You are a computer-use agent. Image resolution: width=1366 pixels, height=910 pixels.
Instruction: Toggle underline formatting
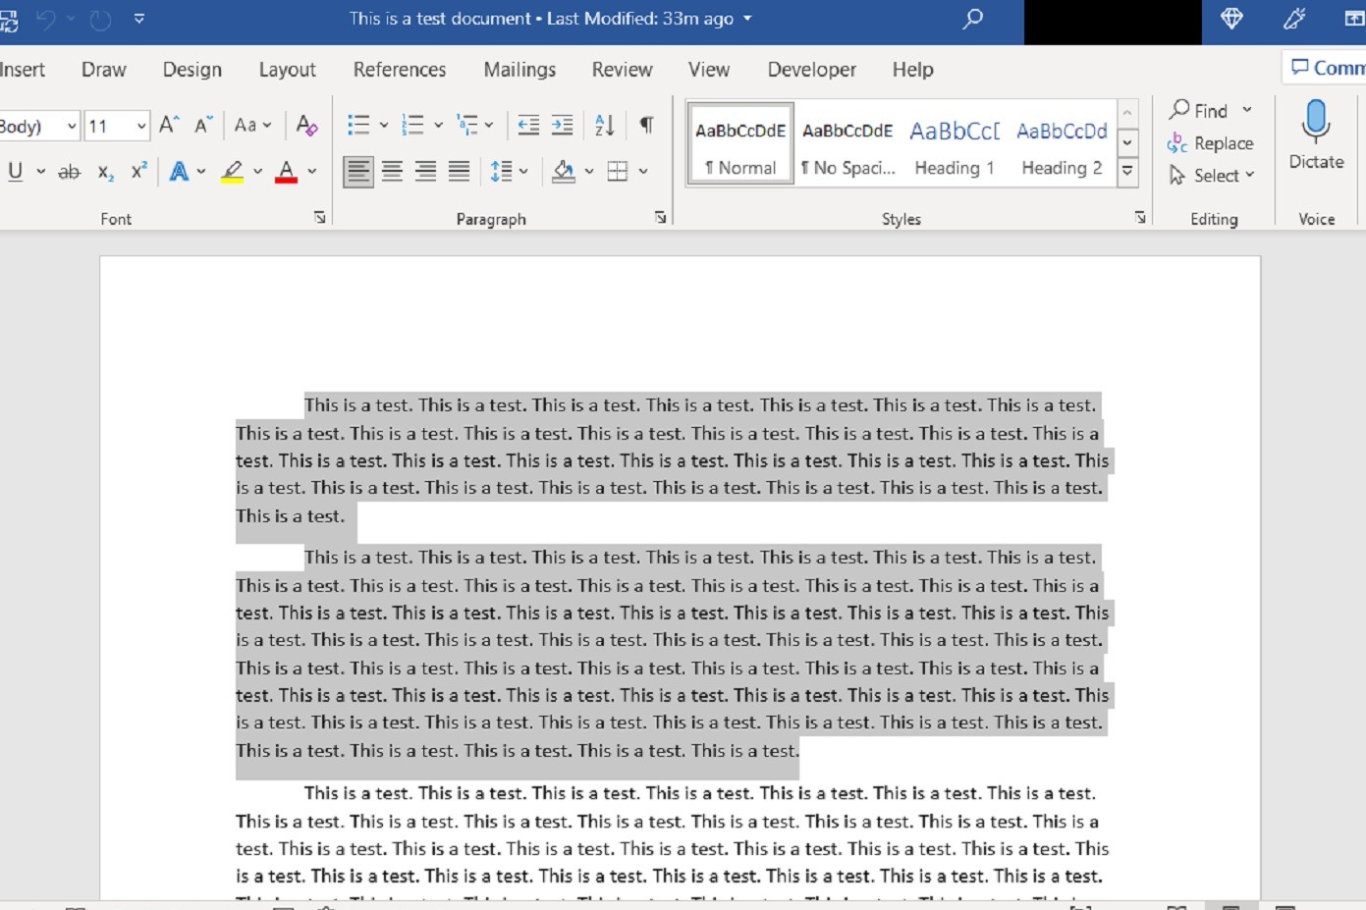[15, 172]
